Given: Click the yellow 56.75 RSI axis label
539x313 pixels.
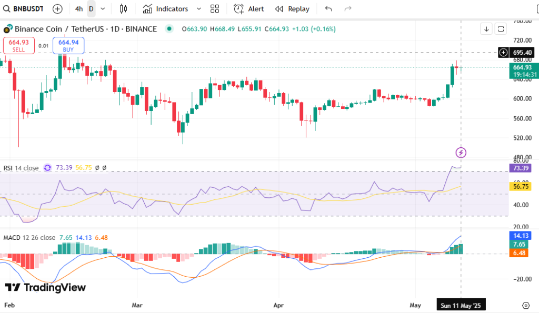Looking at the screenshot, I should click(521, 187).
